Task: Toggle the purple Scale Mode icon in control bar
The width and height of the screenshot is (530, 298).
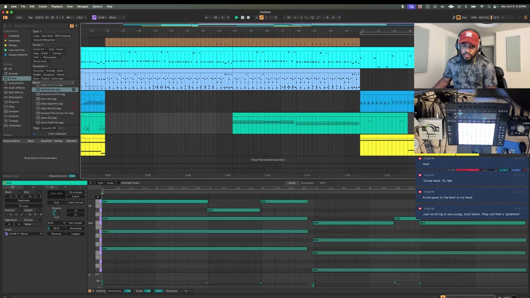Action: tap(94, 17)
